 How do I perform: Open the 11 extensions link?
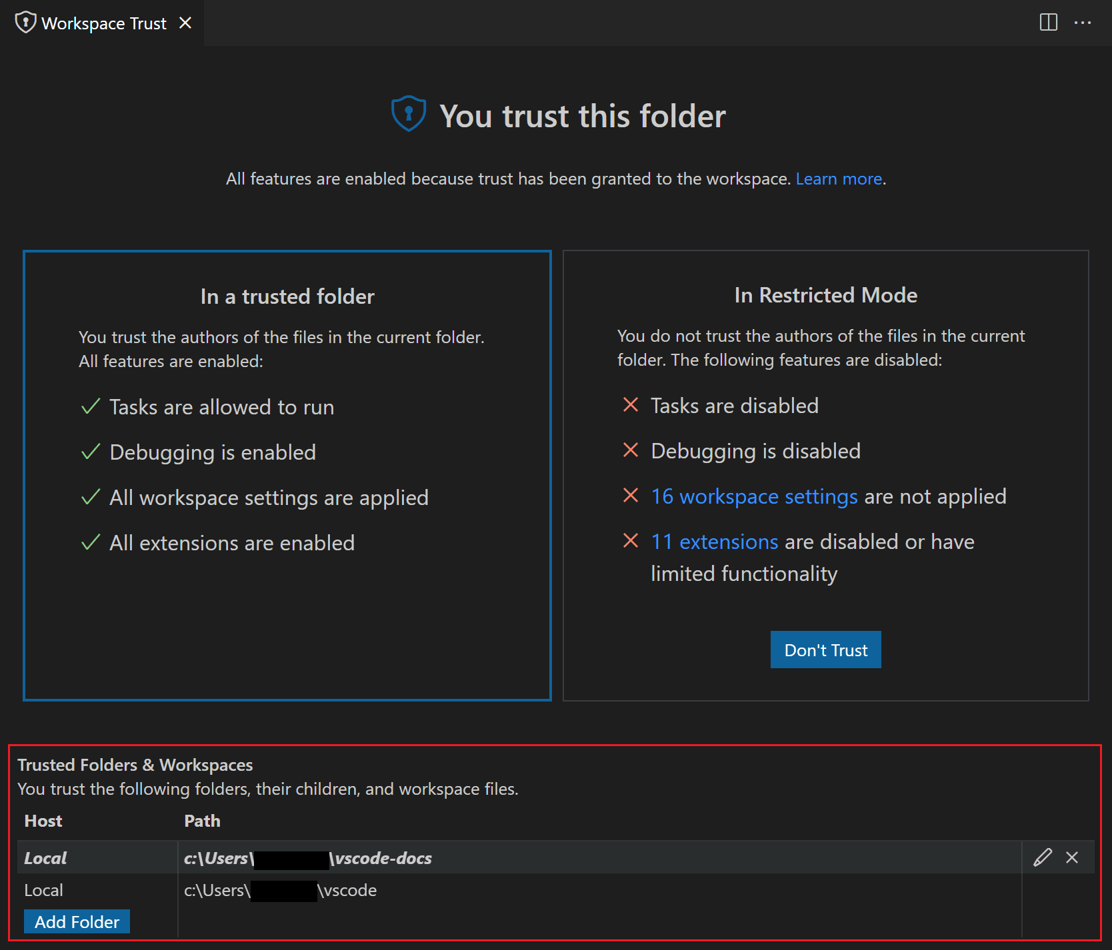pyautogui.click(x=714, y=542)
